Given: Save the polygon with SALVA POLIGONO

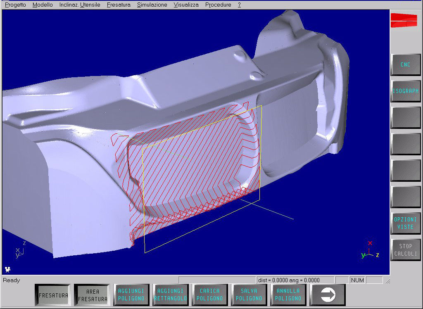Looking at the screenshot, I should coord(249,295).
